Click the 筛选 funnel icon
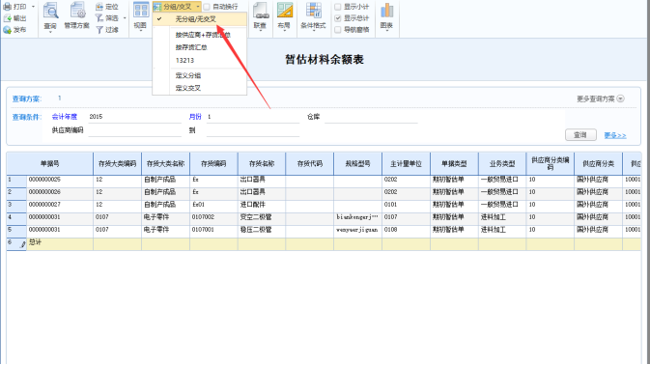 (99, 17)
